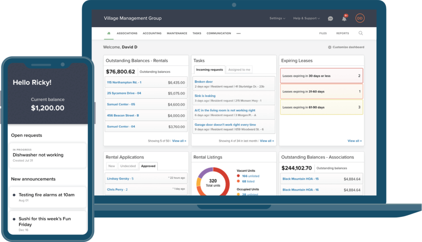
Task: Open leases expiring in 31-60 days
Action: [x=321, y=91]
